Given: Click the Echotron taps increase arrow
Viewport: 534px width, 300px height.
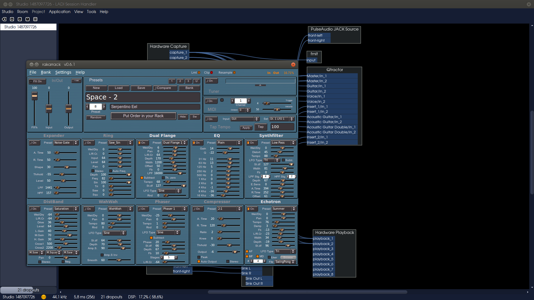Looking at the screenshot, I should pyautogui.click(x=264, y=261).
